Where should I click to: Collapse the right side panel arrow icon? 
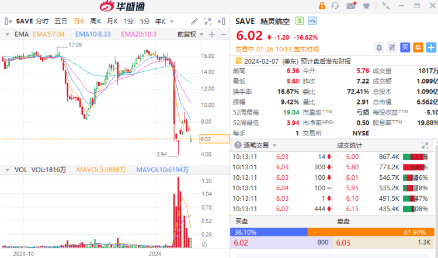(221, 21)
